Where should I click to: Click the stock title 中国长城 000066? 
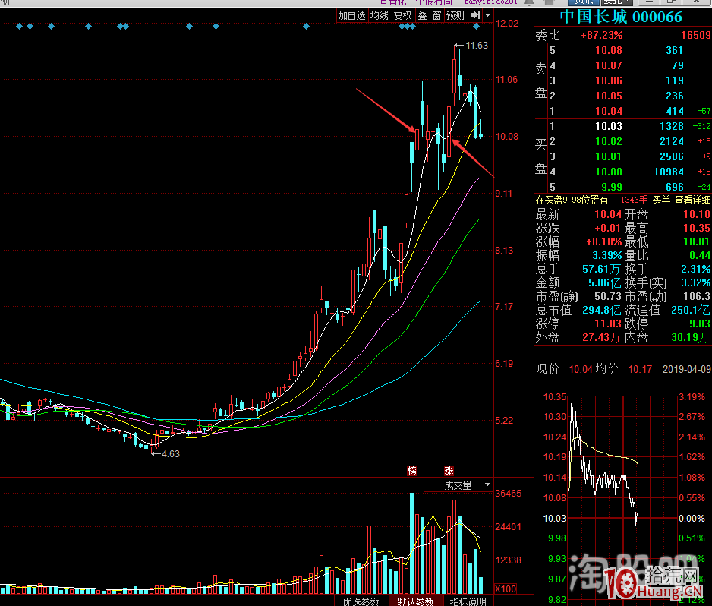click(621, 17)
